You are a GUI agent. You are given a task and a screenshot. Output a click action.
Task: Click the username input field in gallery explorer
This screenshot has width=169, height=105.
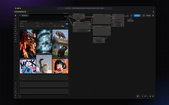[27, 24]
